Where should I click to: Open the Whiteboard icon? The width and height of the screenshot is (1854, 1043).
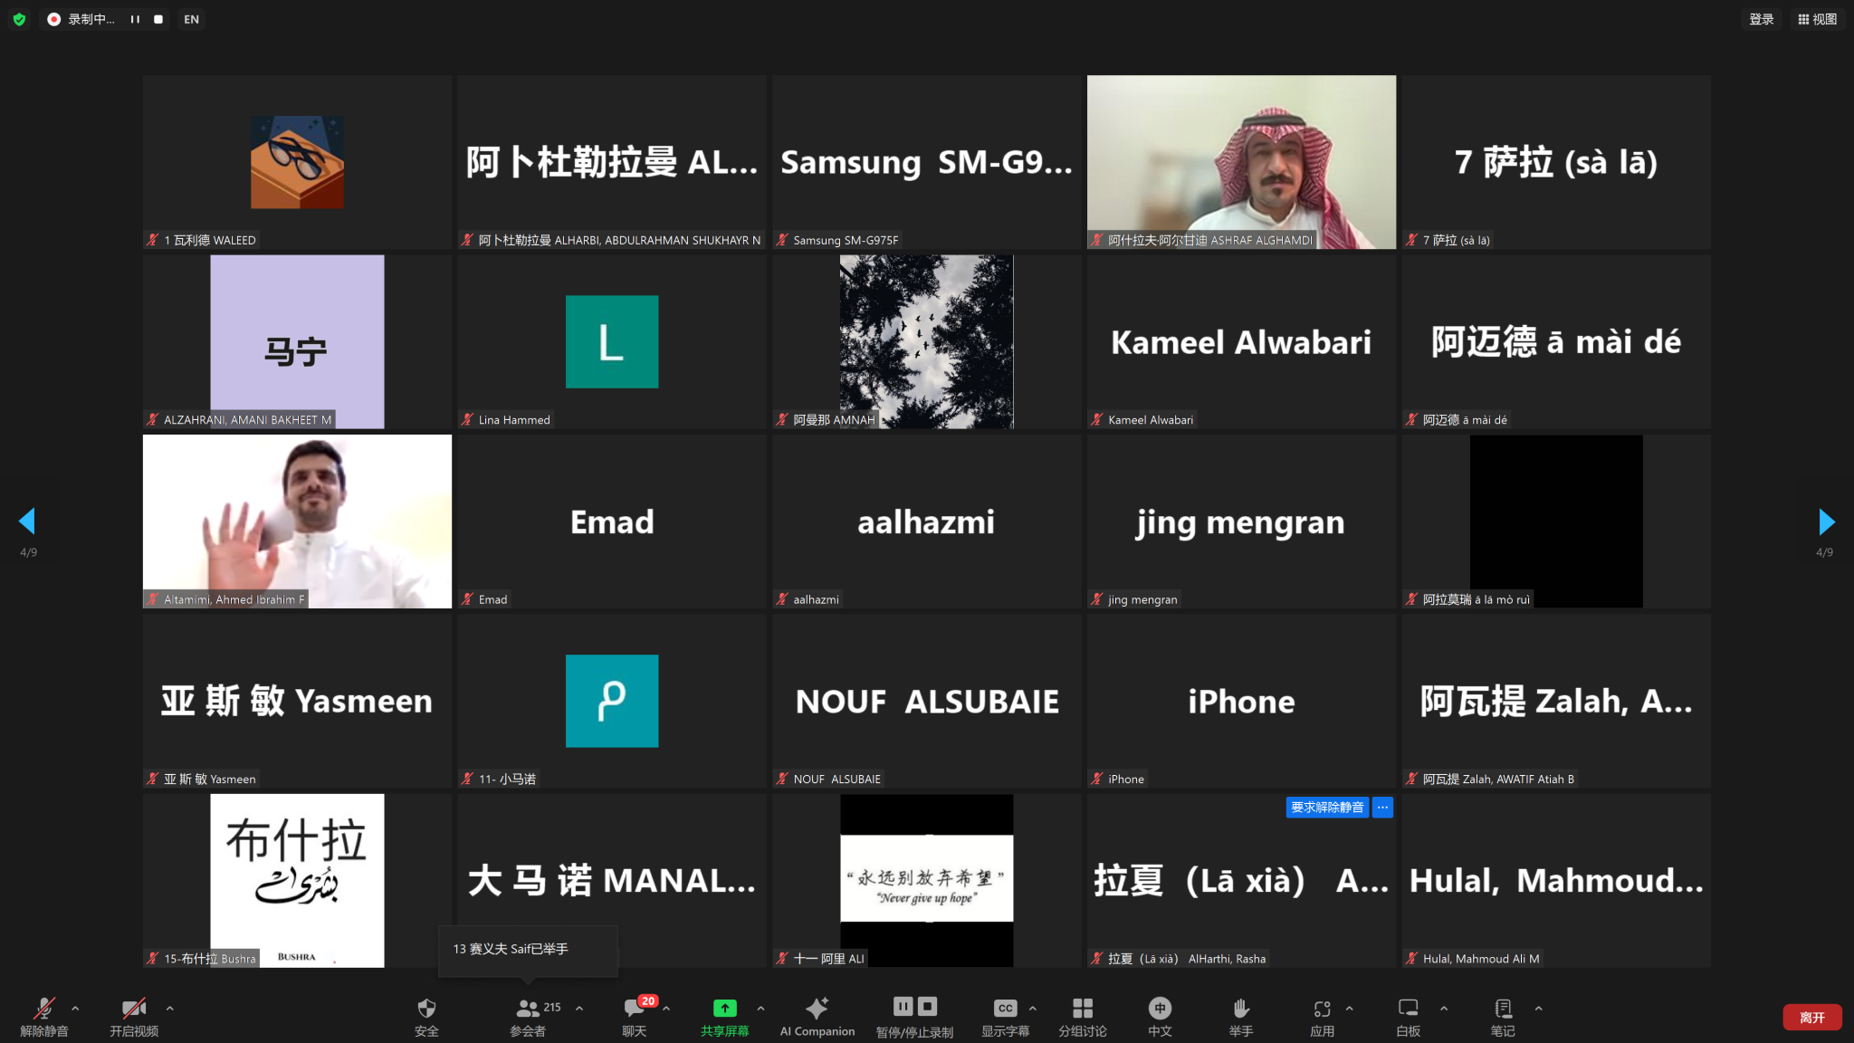point(1408,1009)
